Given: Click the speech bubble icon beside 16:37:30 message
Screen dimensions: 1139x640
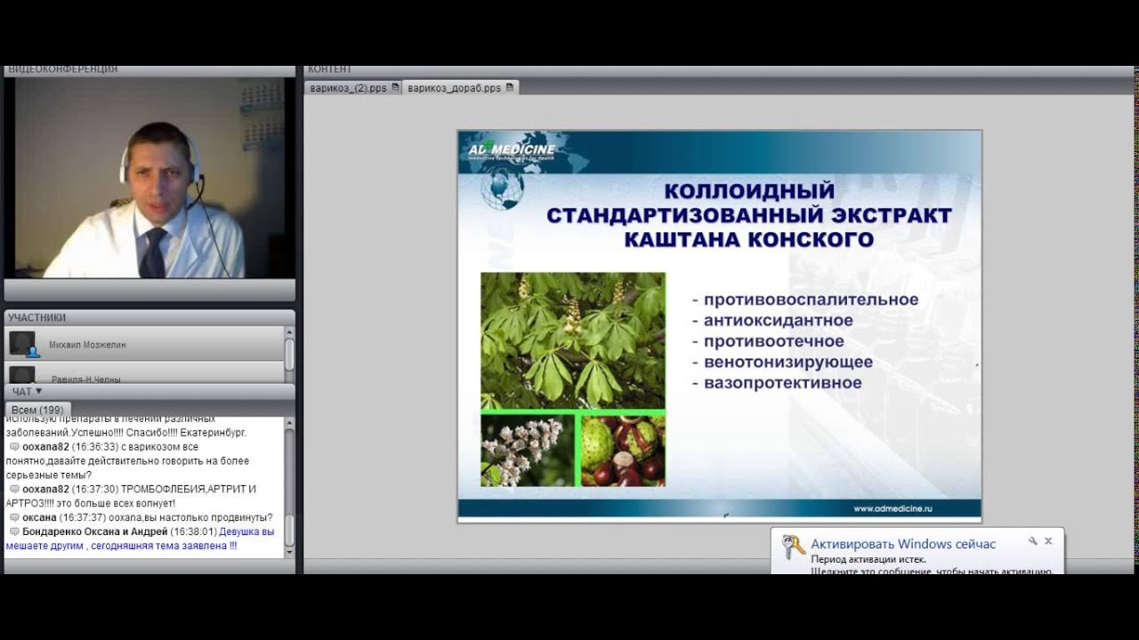Looking at the screenshot, I should tap(14, 489).
